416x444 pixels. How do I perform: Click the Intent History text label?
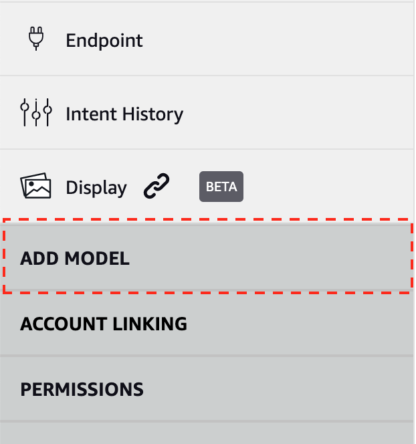tap(124, 114)
